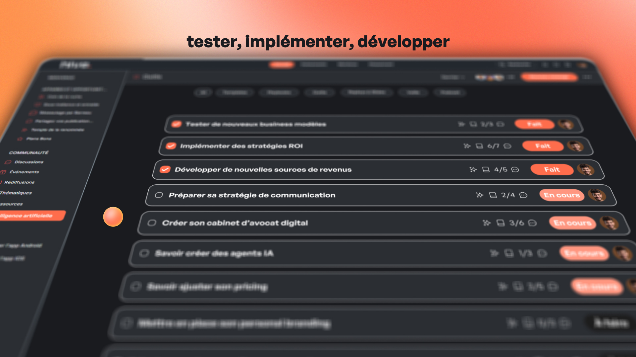Open the lessons icon on 'Savoir créer des agents IA'
Viewport: 636px width, 357px height.
[x=509, y=253]
